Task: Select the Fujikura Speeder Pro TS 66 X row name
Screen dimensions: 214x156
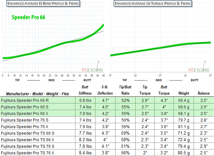Action: coord(27,140)
